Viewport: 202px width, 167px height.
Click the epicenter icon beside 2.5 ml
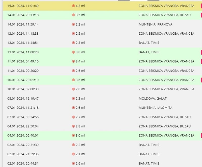[x=73, y=34]
